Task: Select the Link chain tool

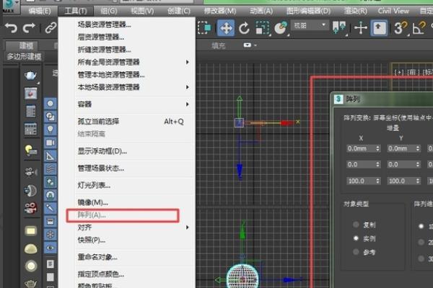Action: (51, 28)
